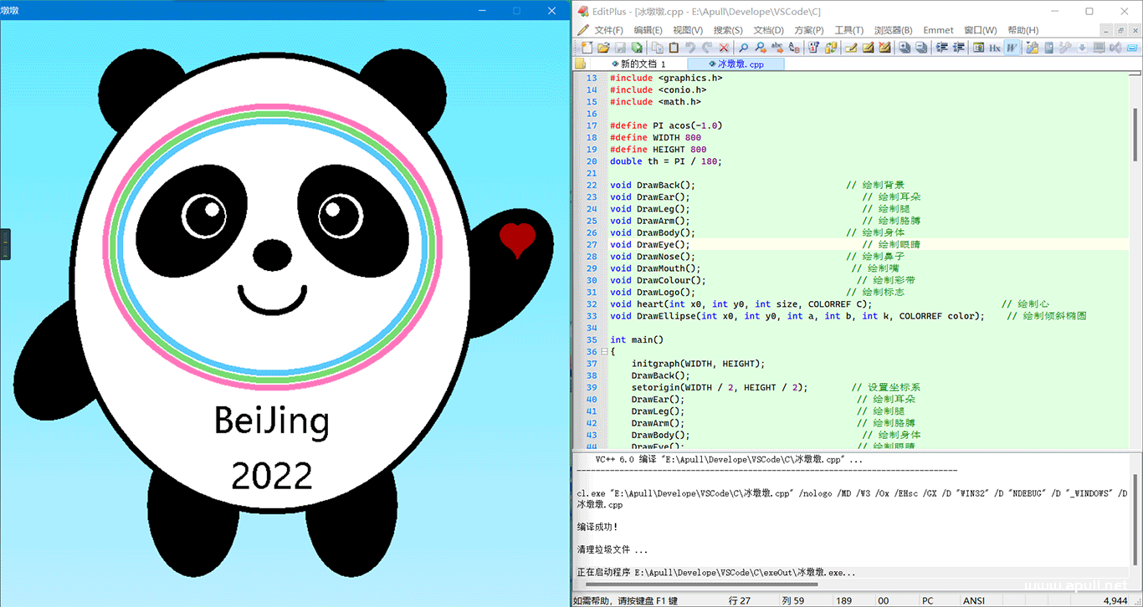
Task: Click the 'ANSI' encoding status entry
Action: [x=973, y=600]
